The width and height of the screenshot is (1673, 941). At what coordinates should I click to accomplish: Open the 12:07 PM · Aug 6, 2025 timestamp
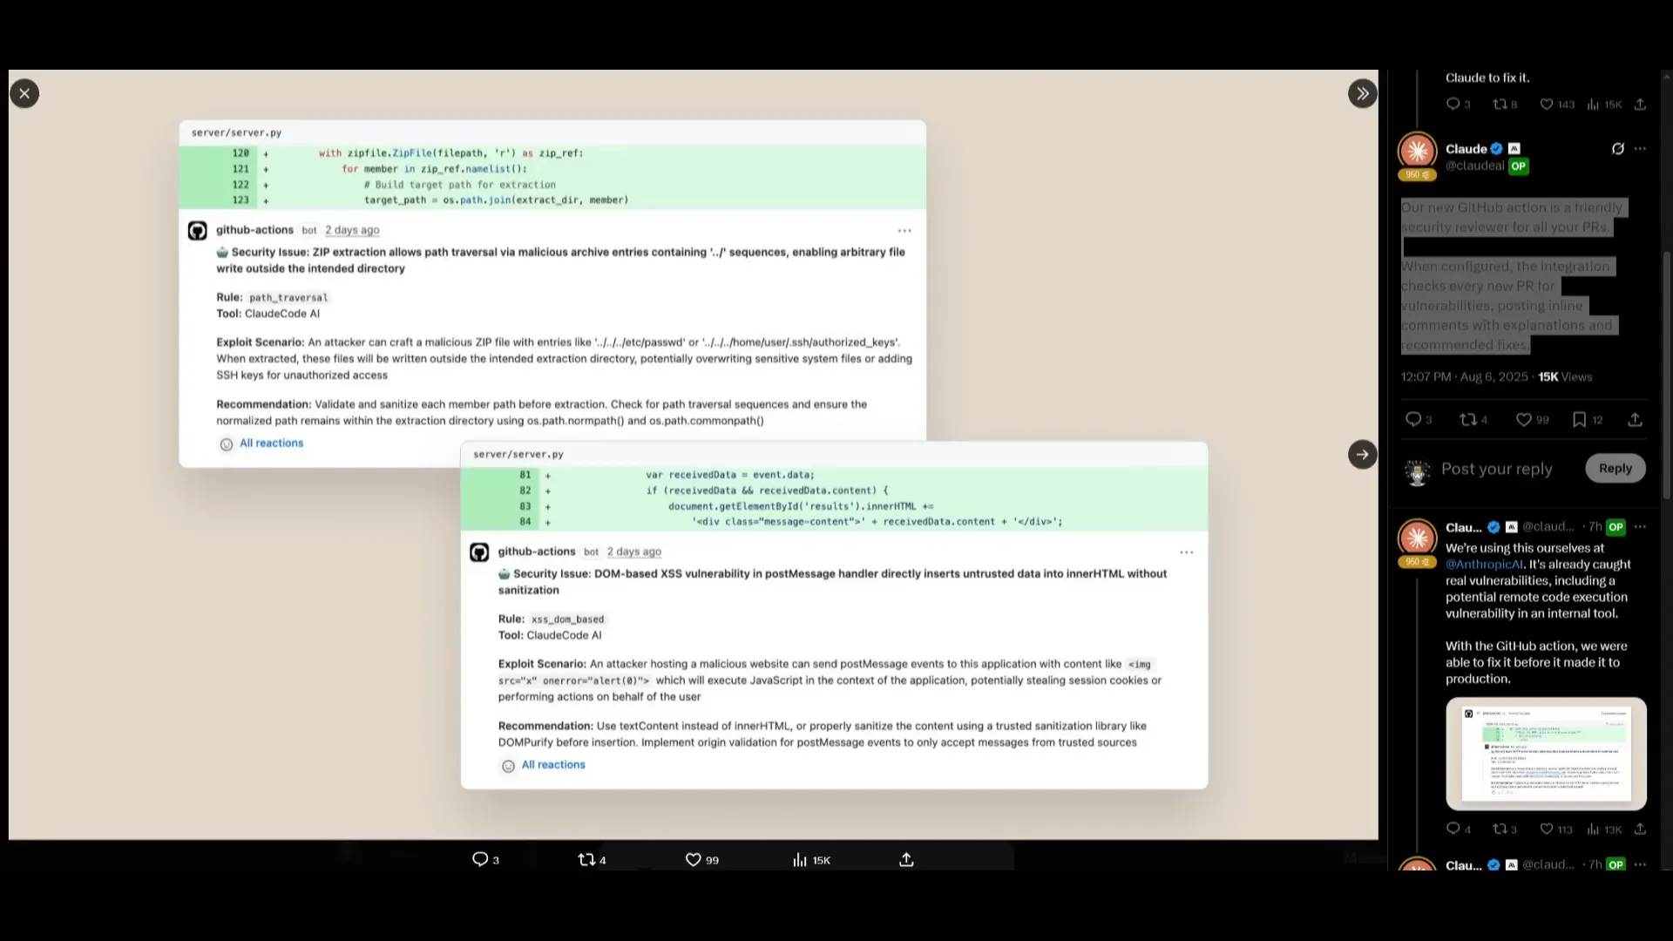1464,376
